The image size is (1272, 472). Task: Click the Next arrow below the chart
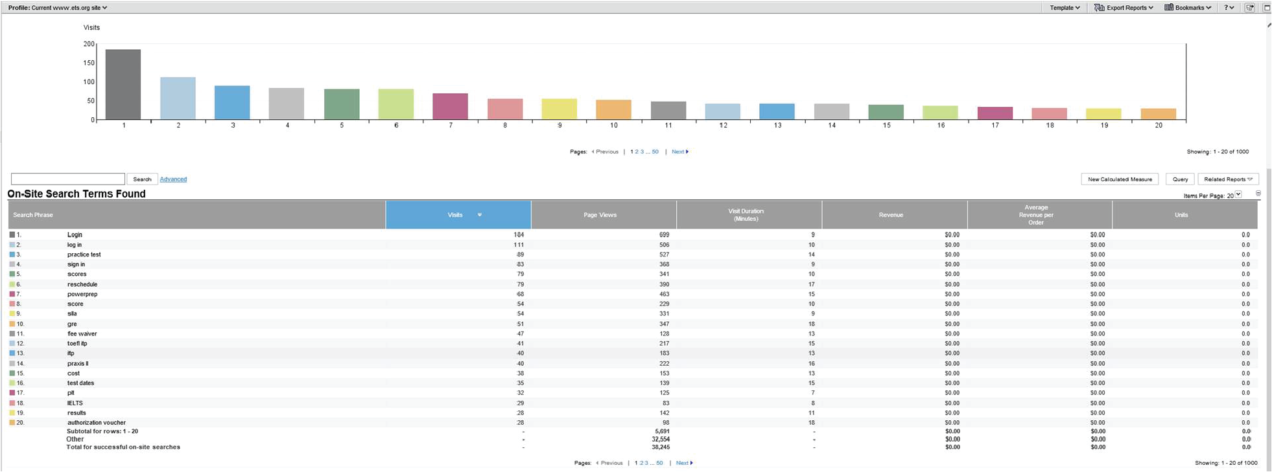(x=687, y=152)
